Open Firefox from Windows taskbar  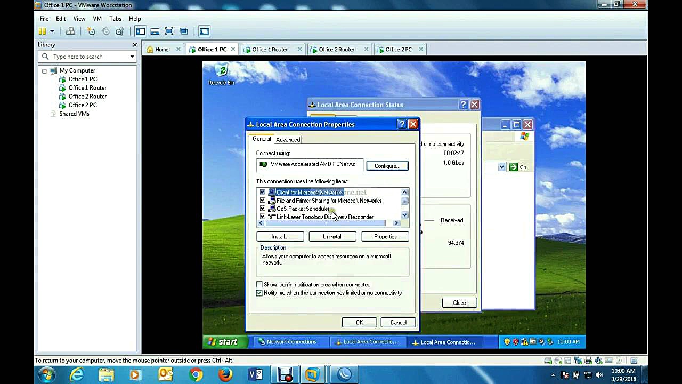click(x=225, y=375)
